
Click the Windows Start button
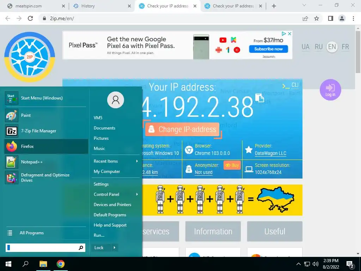pos(8,264)
